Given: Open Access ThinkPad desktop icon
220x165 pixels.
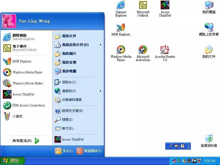Looking at the screenshot, I should coord(165,9).
